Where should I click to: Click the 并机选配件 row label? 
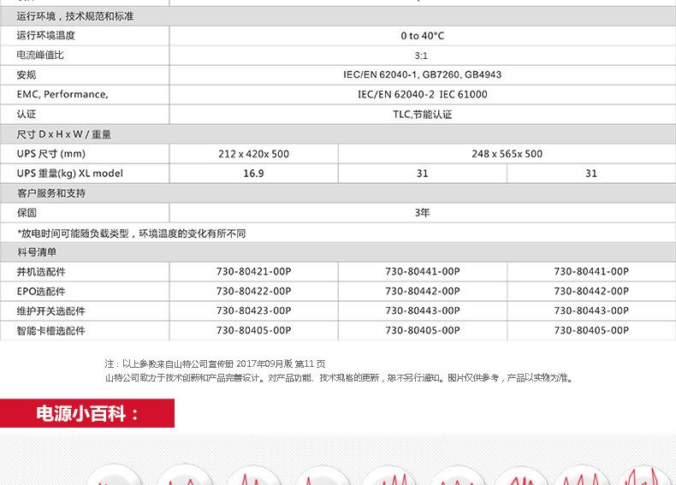coord(41,272)
